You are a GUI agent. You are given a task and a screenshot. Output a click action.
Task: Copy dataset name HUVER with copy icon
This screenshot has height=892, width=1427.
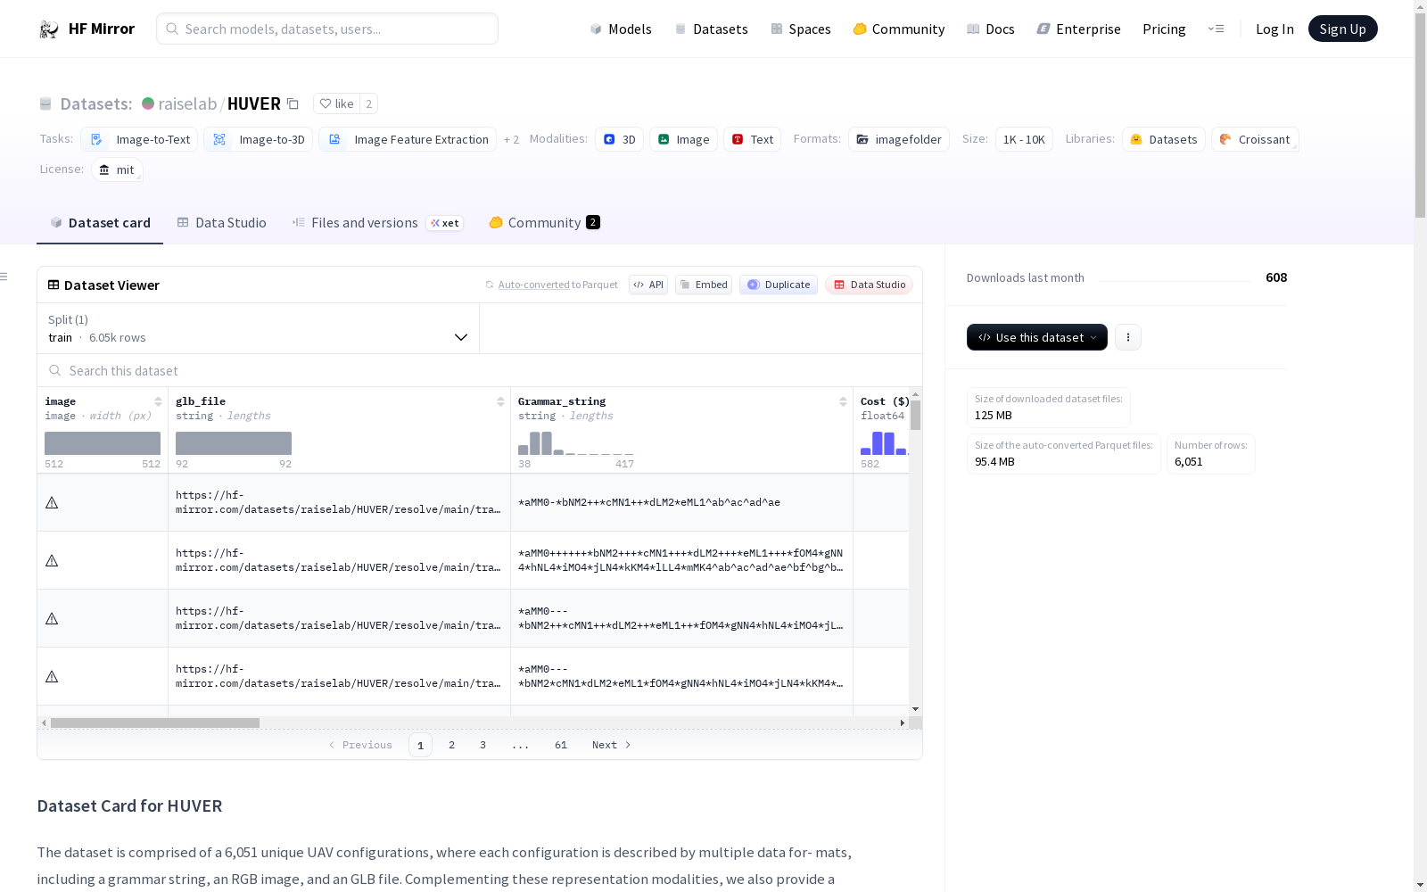tap(293, 103)
